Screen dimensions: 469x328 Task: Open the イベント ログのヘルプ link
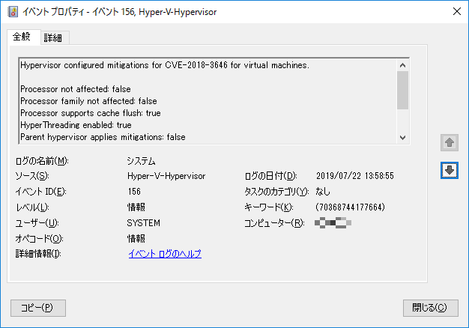coord(165,254)
